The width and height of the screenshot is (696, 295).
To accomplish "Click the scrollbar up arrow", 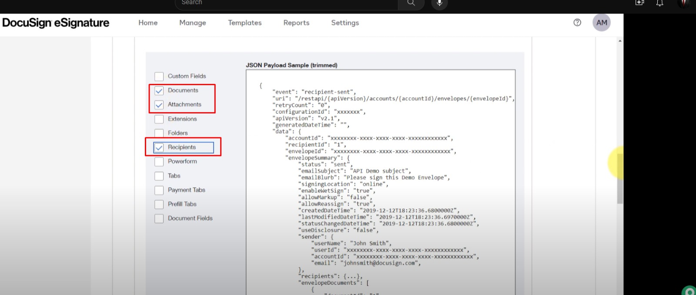I will tap(620, 41).
